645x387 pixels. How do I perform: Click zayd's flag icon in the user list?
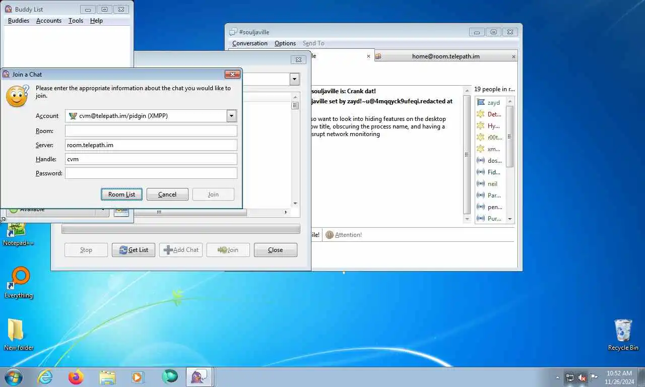pyautogui.click(x=481, y=102)
